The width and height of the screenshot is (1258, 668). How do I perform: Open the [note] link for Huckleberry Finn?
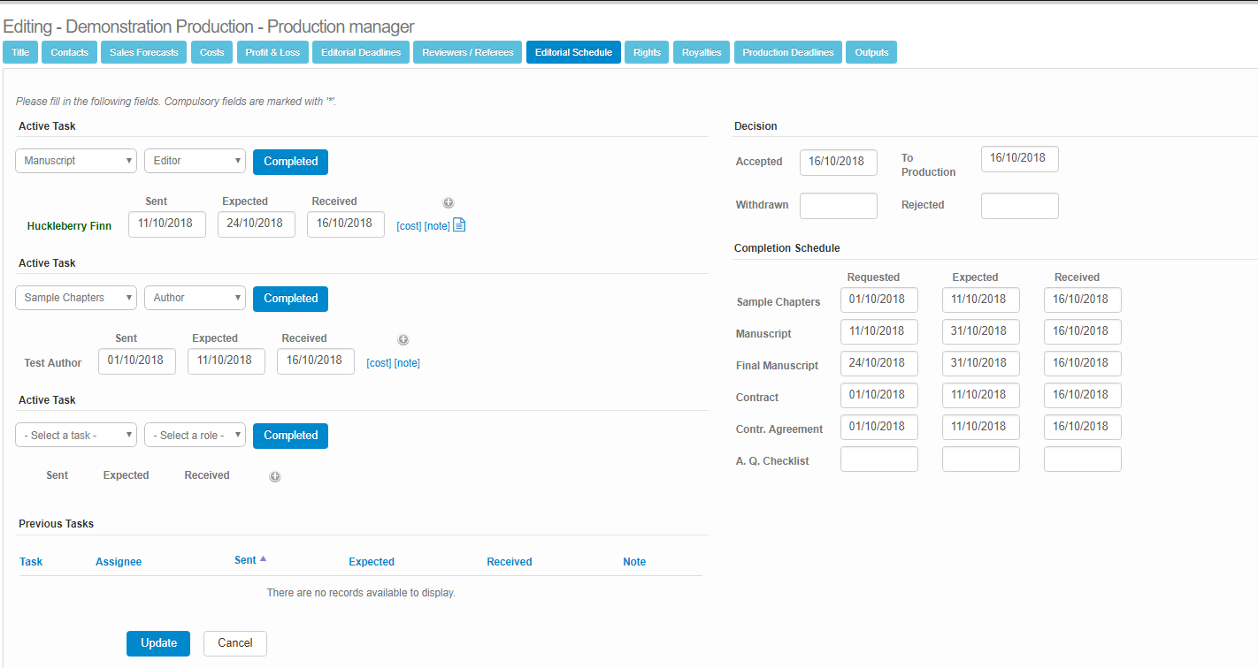click(x=437, y=226)
